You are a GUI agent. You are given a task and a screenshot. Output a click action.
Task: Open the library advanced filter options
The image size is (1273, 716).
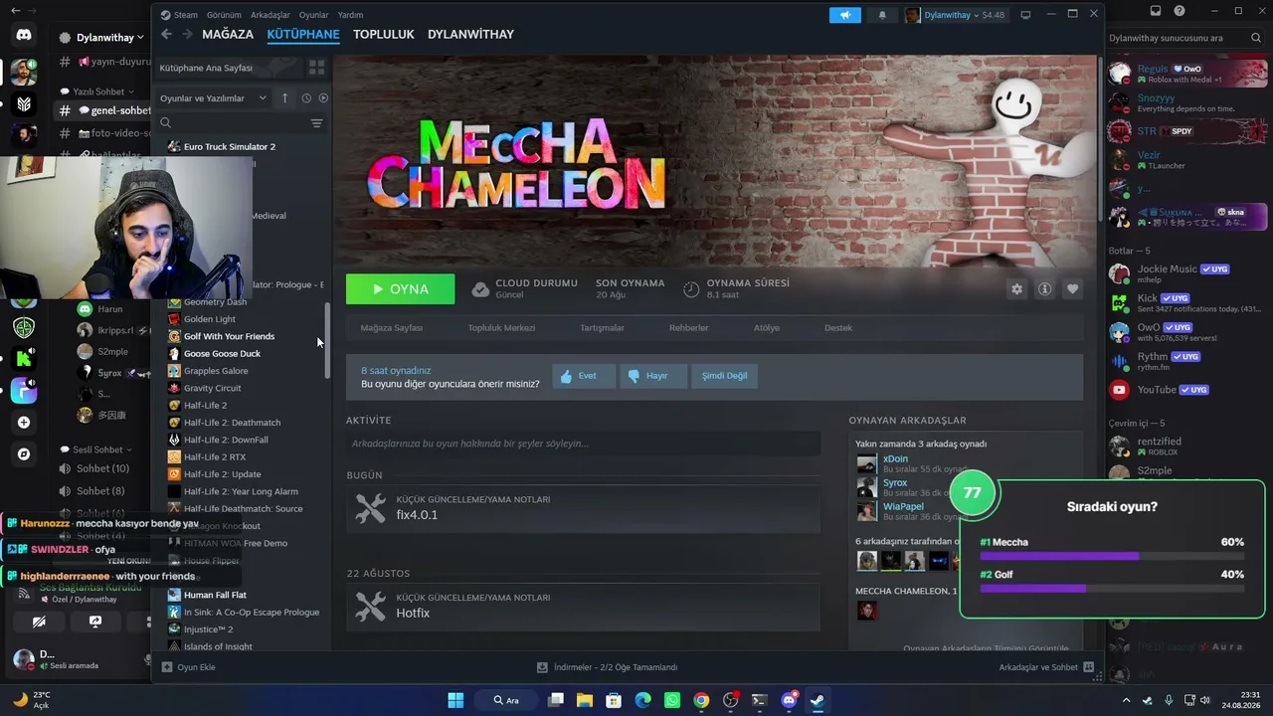click(x=316, y=123)
